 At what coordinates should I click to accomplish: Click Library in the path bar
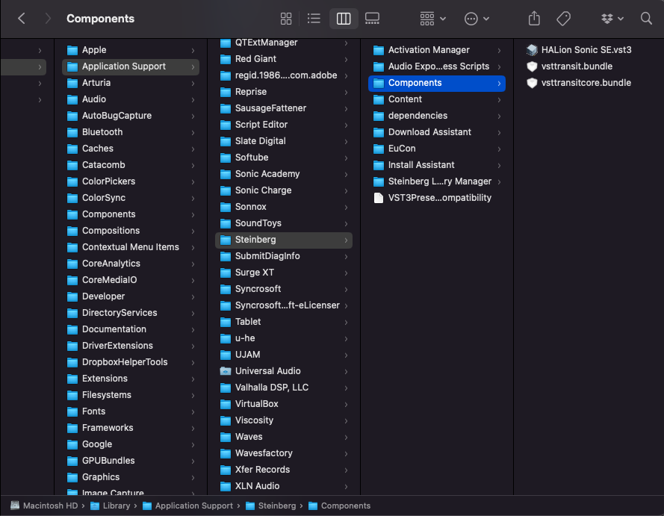point(116,506)
